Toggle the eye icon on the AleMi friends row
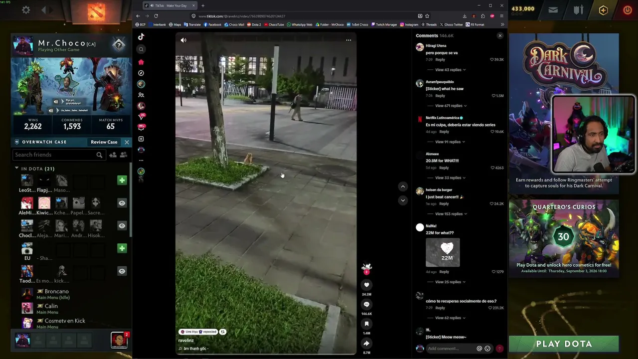The image size is (638, 359). click(122, 203)
